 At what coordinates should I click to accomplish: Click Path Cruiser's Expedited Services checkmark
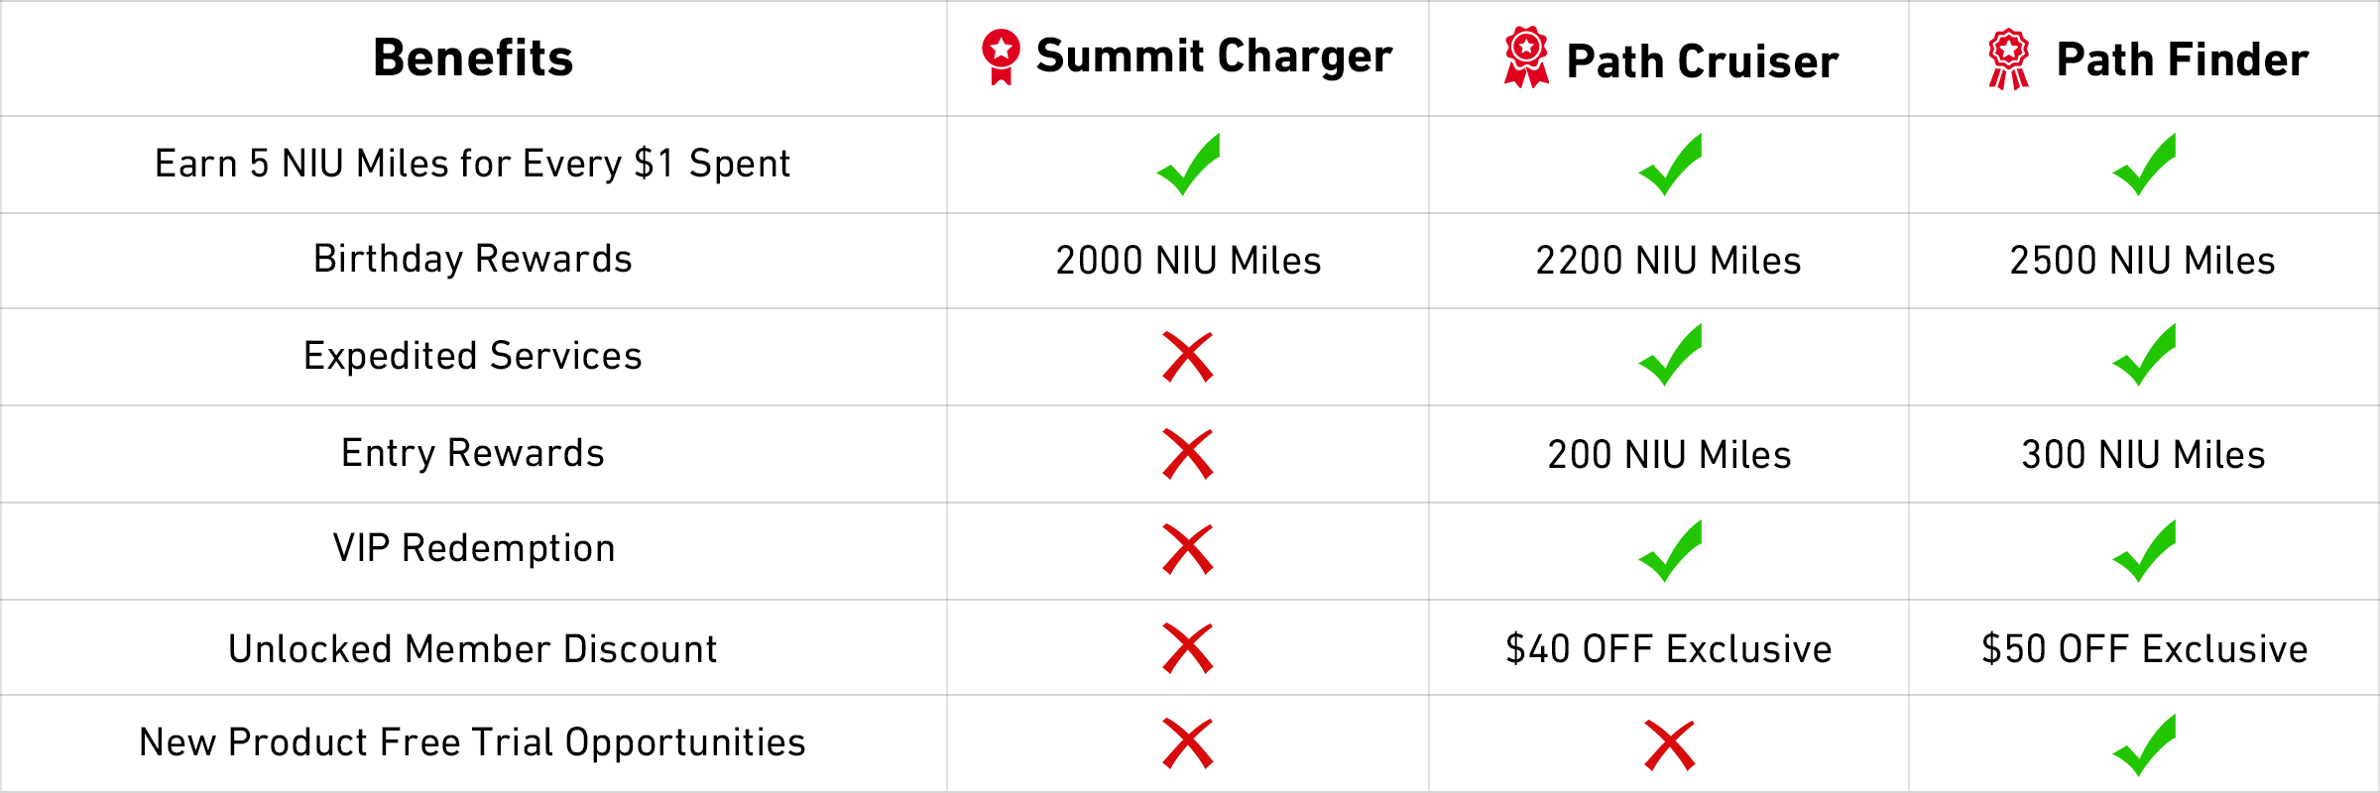click(1670, 355)
